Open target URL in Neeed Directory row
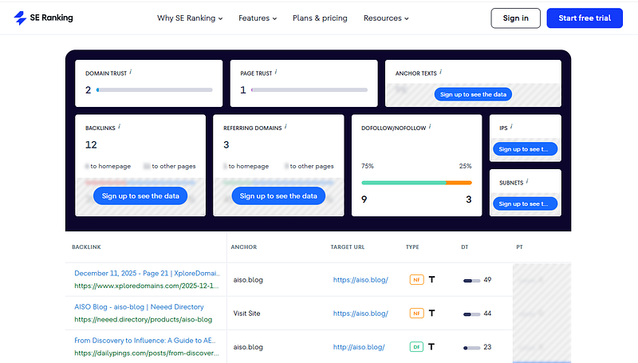Image resolution: width=638 pixels, height=363 pixels. tap(360, 314)
